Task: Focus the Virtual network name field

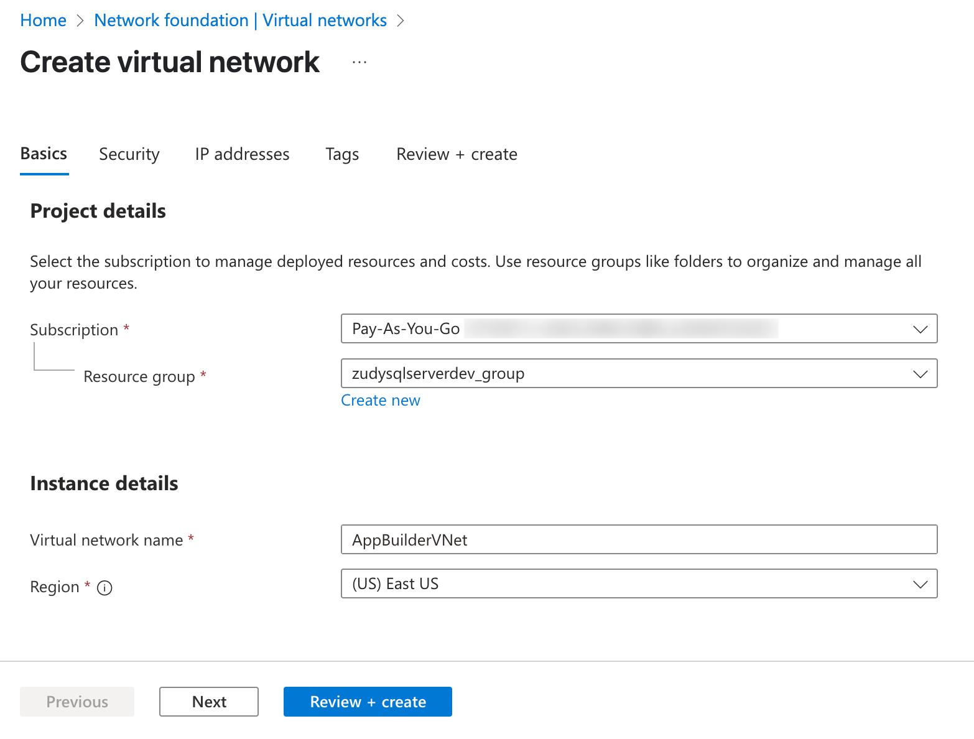Action: (x=638, y=539)
